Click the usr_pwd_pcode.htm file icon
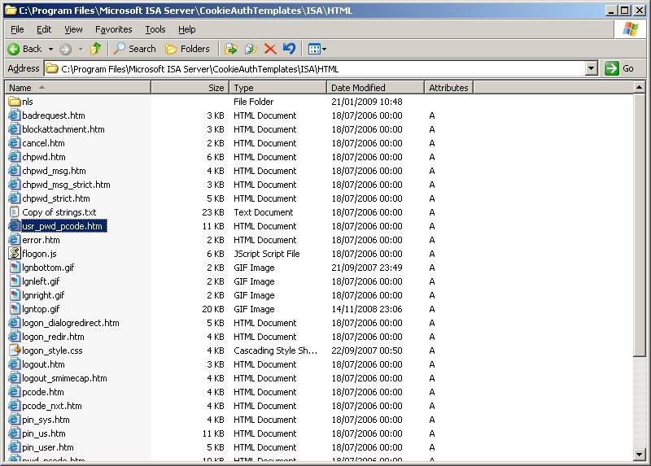The width and height of the screenshot is (651, 466). click(x=14, y=226)
